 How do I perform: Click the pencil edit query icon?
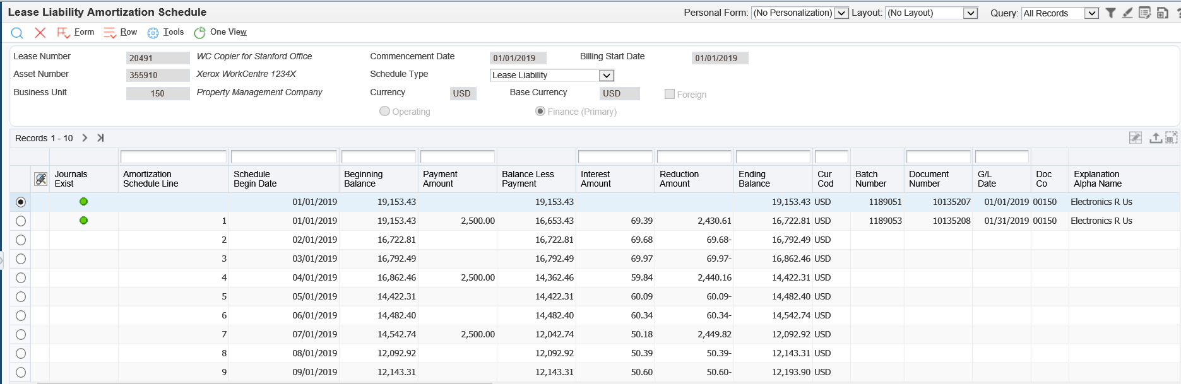coord(1127,13)
